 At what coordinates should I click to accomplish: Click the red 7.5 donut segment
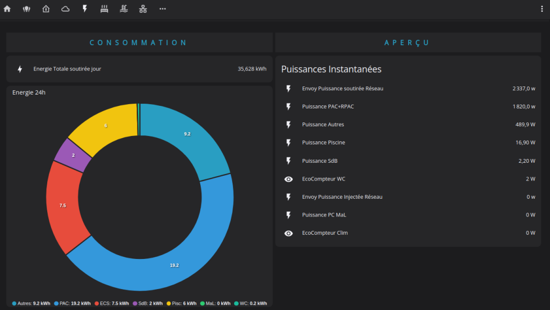point(63,205)
